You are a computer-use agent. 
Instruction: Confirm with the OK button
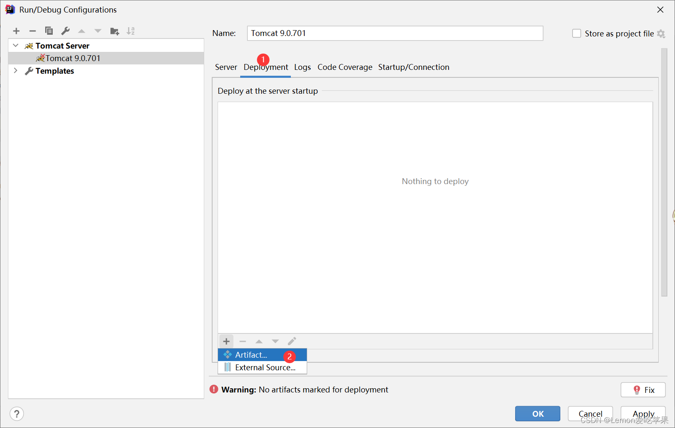point(538,414)
